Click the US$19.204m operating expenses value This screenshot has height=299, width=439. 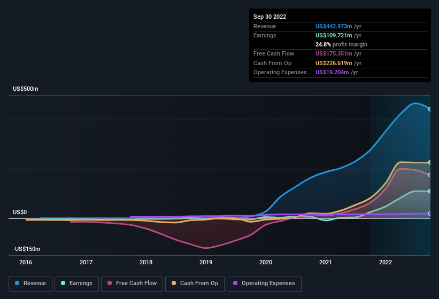pos(332,73)
